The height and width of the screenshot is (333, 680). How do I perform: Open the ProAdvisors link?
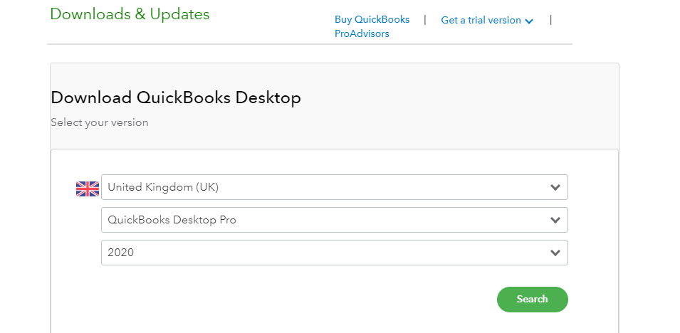coord(362,33)
